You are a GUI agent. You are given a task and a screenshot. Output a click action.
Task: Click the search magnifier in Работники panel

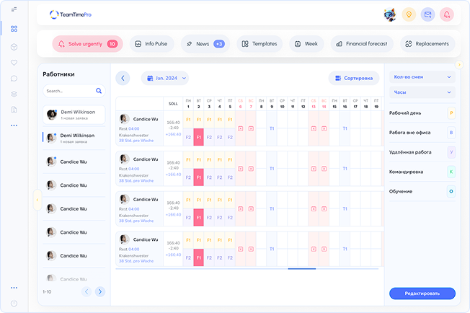click(x=99, y=92)
